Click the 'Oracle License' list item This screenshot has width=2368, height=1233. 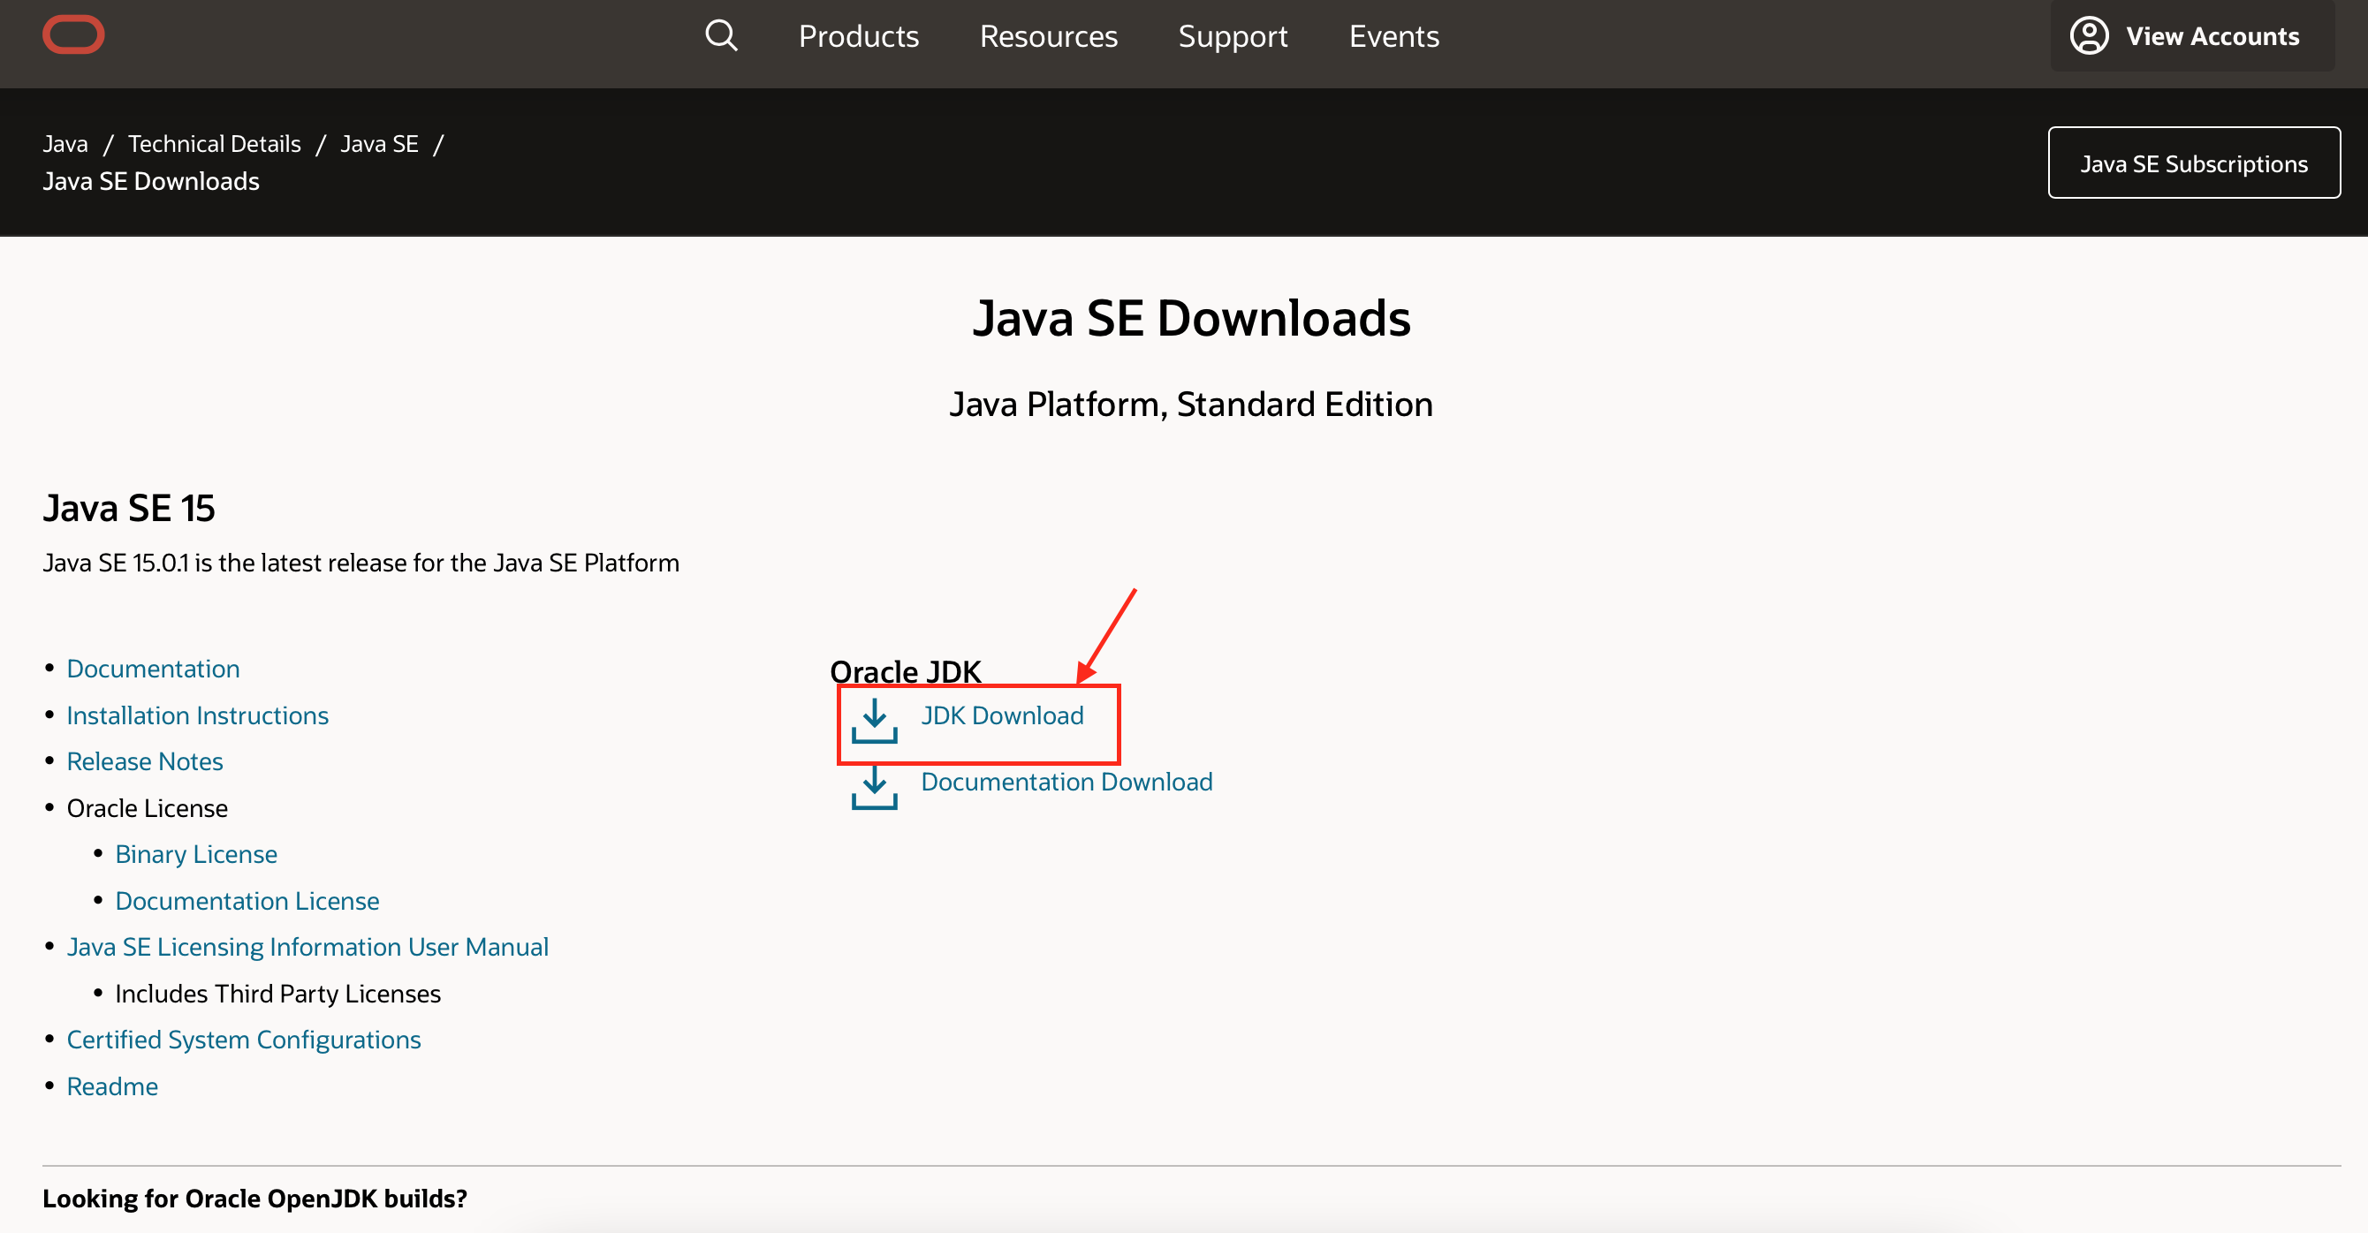tap(147, 808)
